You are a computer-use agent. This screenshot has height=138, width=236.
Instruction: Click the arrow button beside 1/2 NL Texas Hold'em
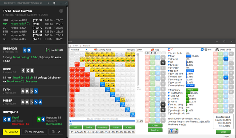[61, 11]
